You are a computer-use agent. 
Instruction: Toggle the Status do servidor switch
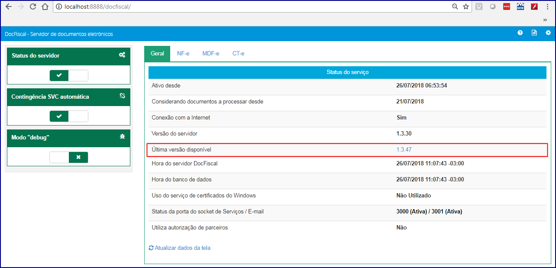pyautogui.click(x=69, y=75)
